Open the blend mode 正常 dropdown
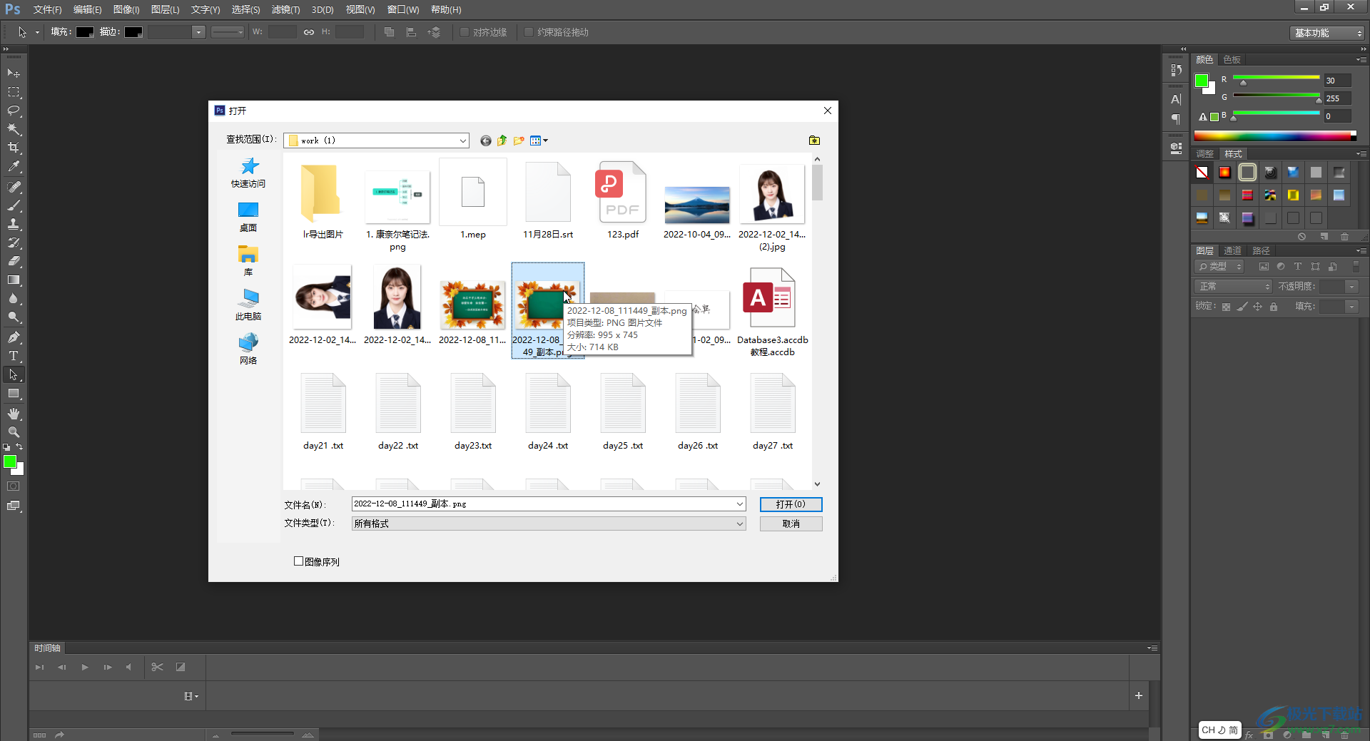 (1233, 287)
